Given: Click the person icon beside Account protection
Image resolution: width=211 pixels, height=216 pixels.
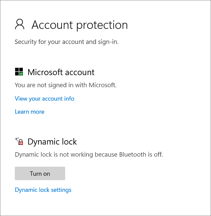Looking at the screenshot, I should pos(20,24).
